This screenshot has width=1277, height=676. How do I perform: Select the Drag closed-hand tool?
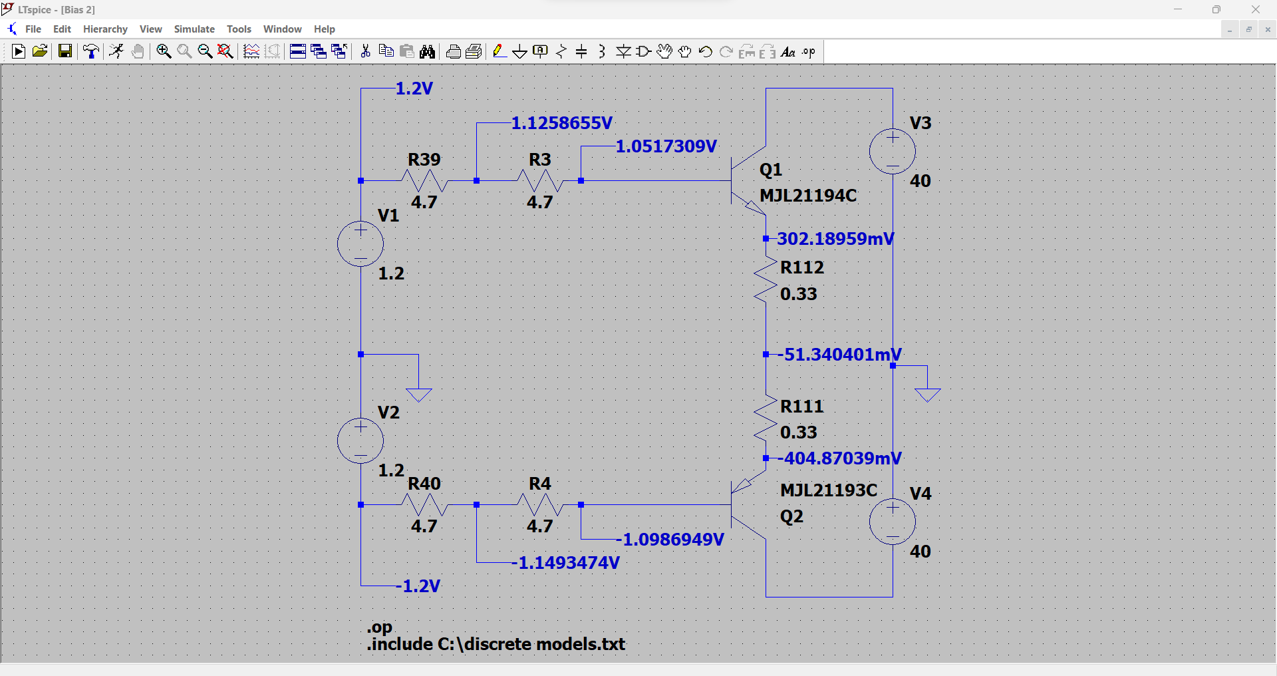(x=685, y=51)
